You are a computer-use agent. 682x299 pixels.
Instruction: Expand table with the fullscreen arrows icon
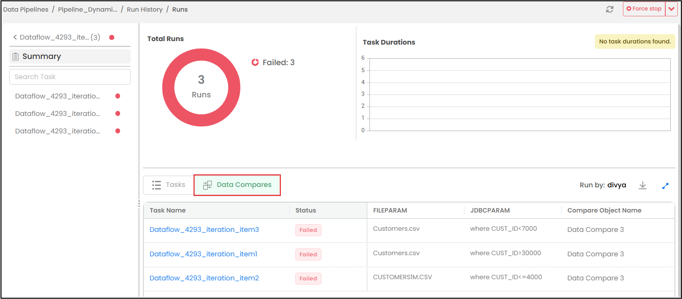(x=665, y=186)
